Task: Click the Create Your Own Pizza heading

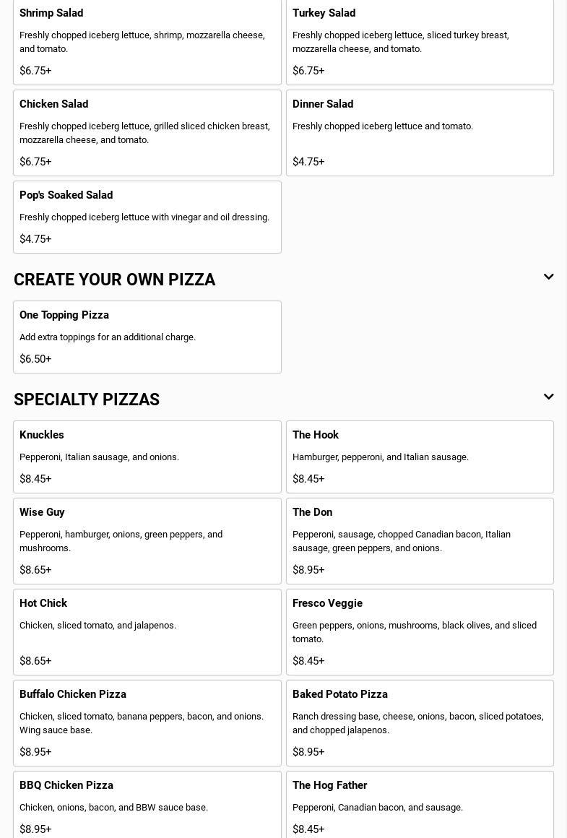Action: coord(114,280)
